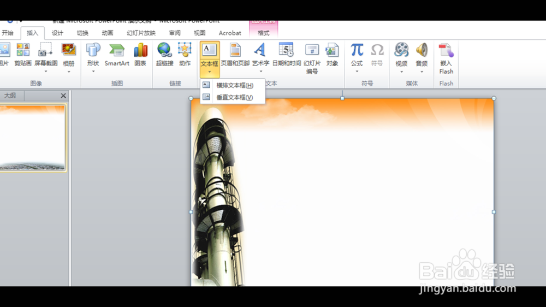Expand the 音频 dropdown arrow
The height and width of the screenshot is (307, 546).
click(x=422, y=72)
